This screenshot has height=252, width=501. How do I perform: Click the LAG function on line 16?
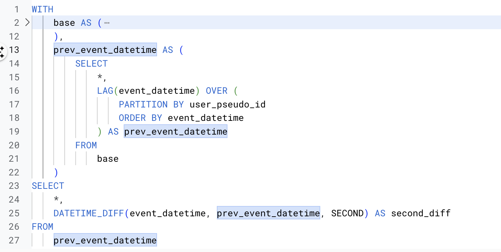coord(105,91)
